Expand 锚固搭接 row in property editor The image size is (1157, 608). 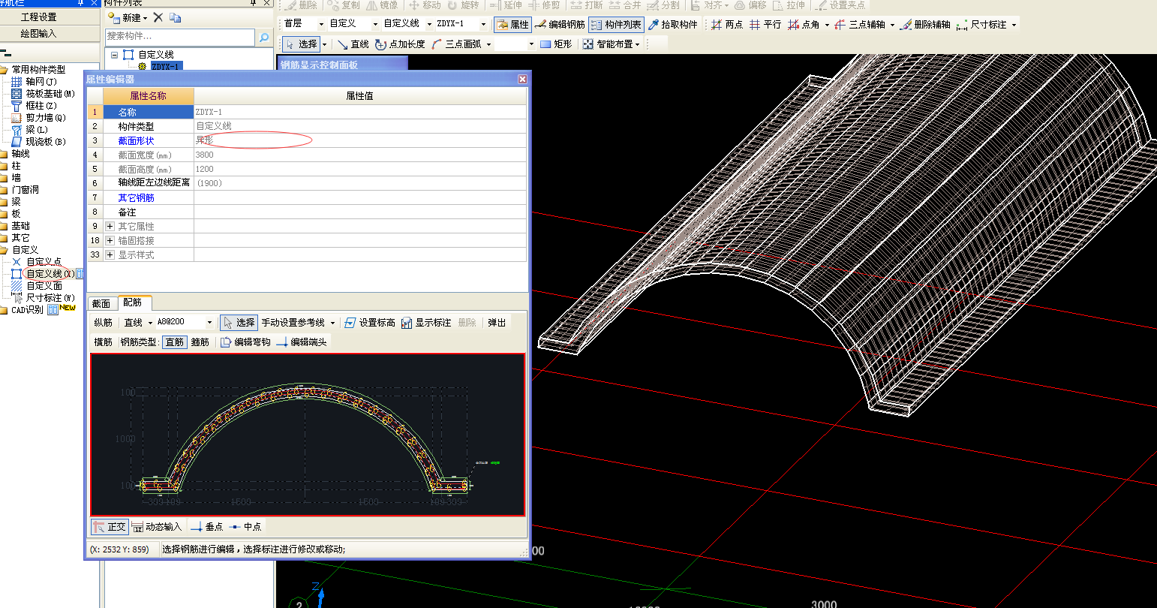click(x=110, y=240)
